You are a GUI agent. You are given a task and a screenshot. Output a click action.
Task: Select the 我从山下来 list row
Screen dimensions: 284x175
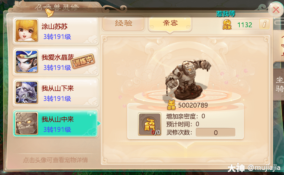coord(56,92)
